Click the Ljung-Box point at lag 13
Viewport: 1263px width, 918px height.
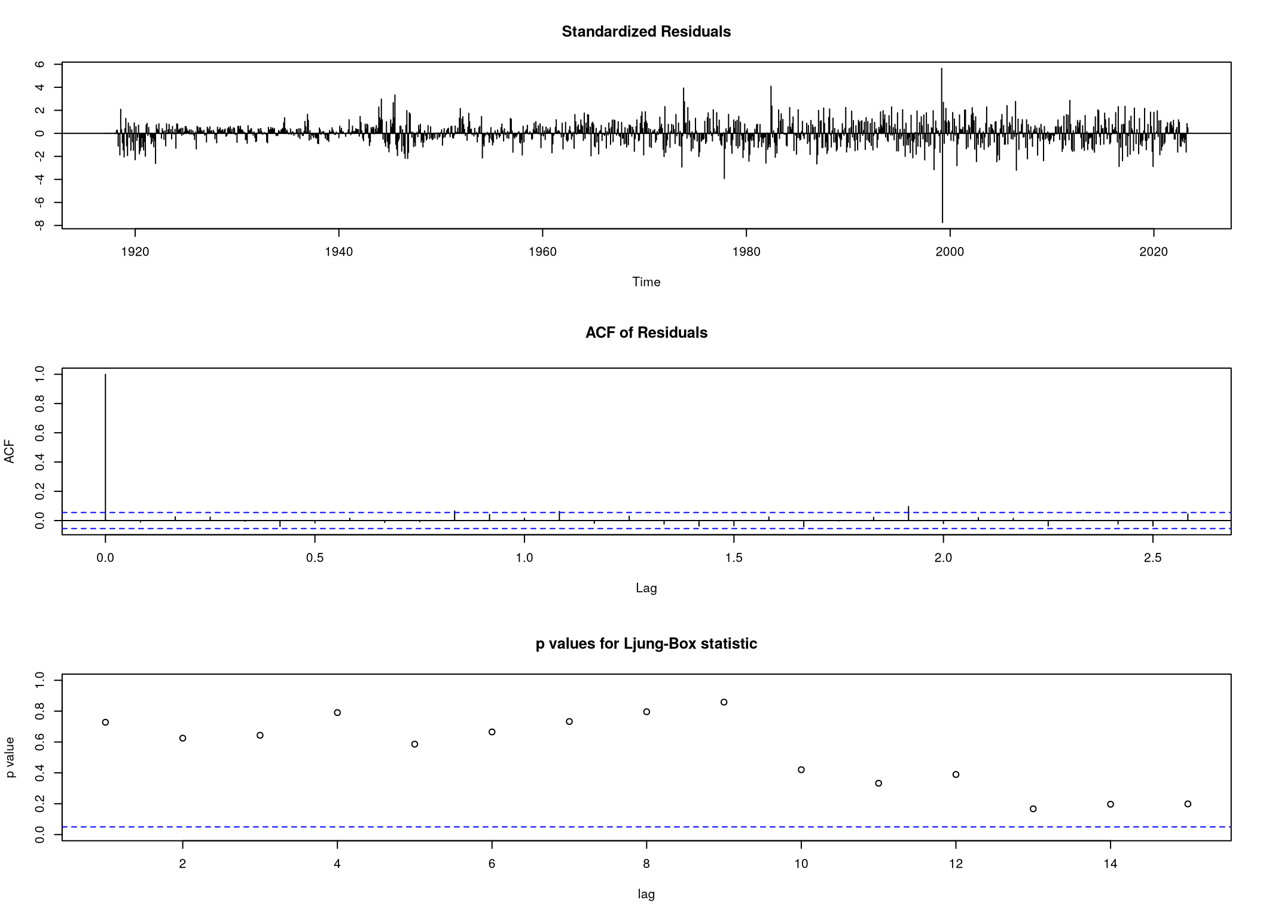pyautogui.click(x=1033, y=809)
